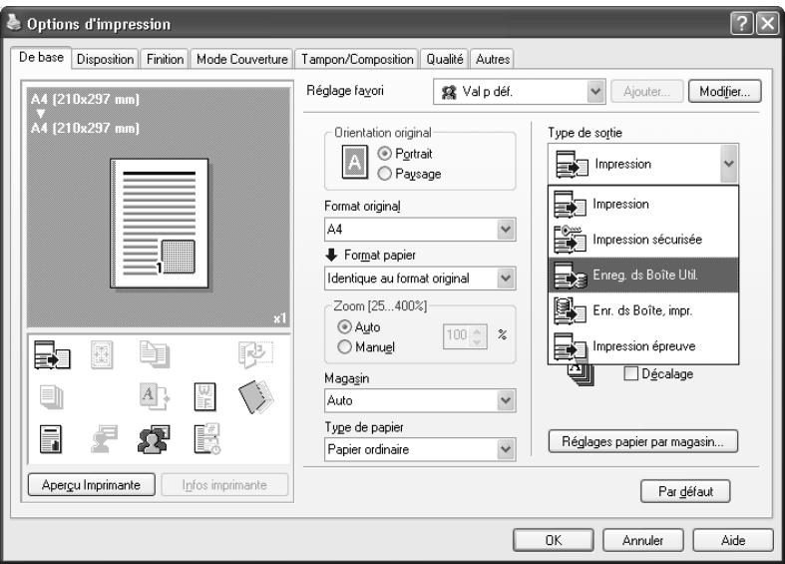Expand the Type de papier dropdown
This screenshot has height=564, width=785.
pos(506,449)
